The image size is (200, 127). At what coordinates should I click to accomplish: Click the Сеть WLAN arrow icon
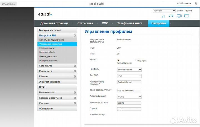click(x=75, y=66)
